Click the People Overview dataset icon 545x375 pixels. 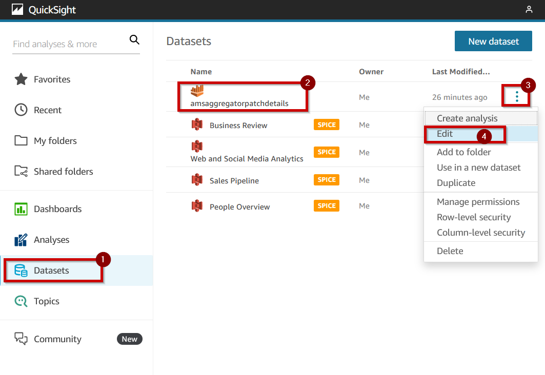tap(197, 205)
